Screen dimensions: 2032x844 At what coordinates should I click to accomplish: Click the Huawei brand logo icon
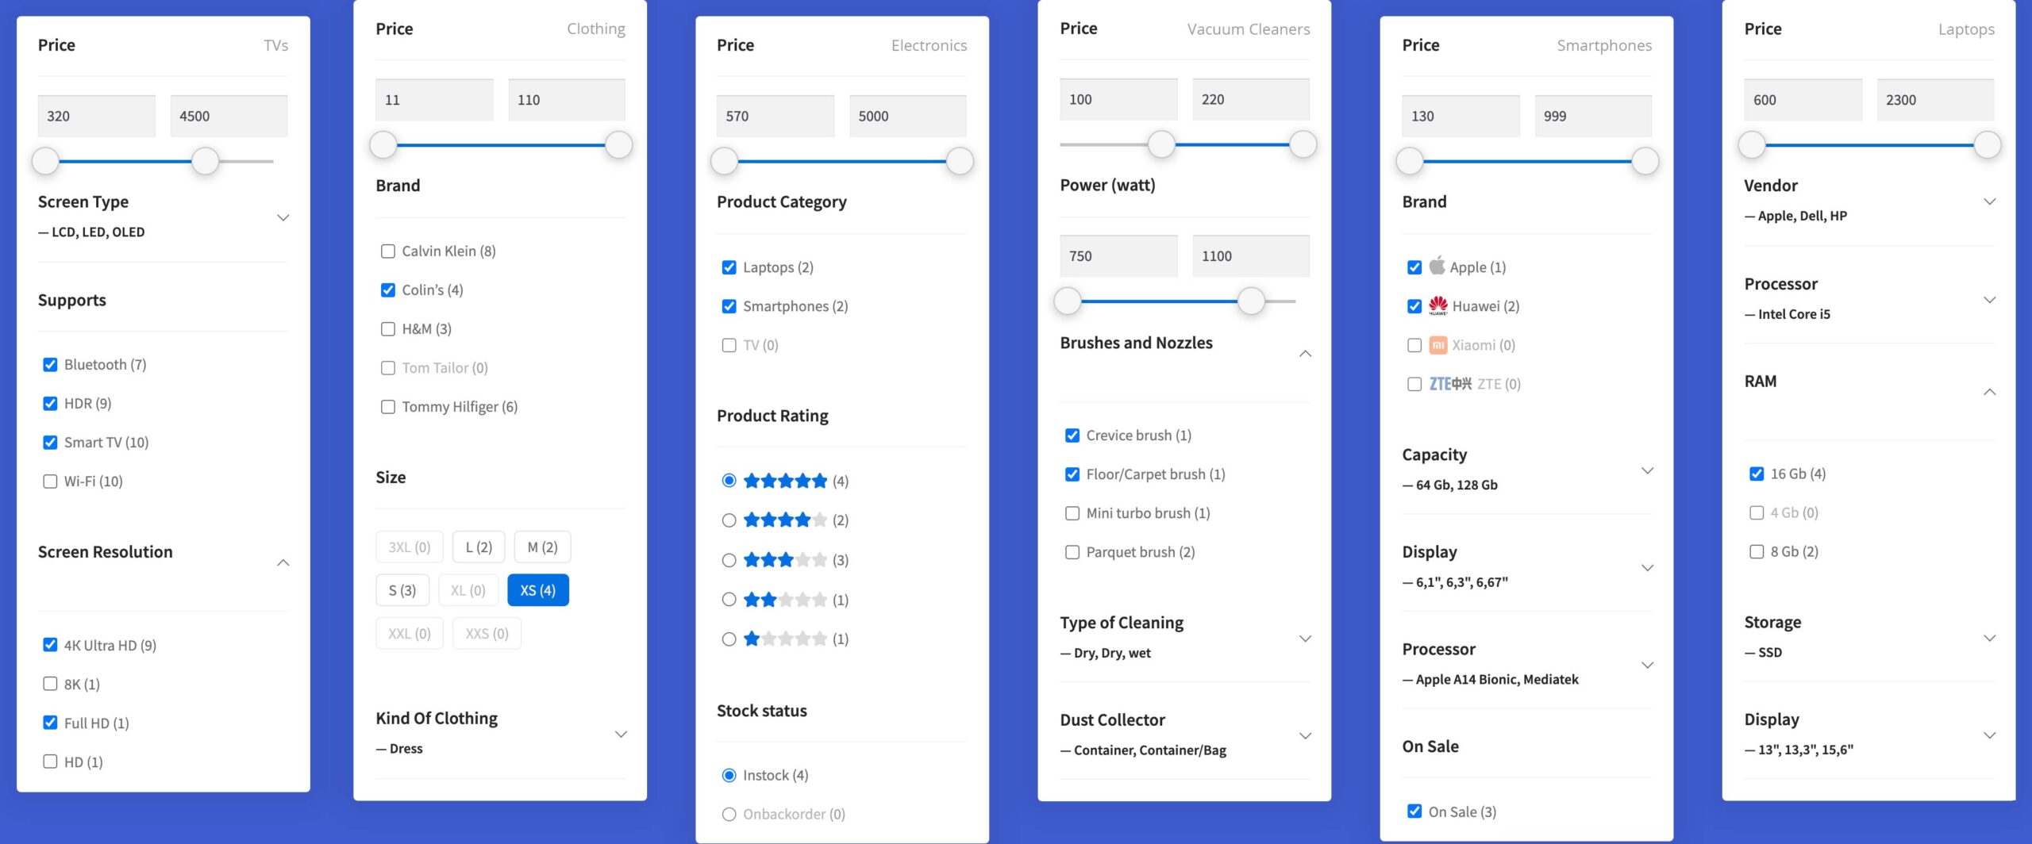click(x=1437, y=305)
